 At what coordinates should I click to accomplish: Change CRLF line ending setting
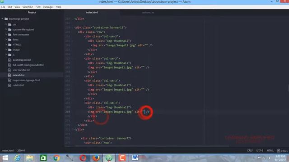[x=250, y=151]
